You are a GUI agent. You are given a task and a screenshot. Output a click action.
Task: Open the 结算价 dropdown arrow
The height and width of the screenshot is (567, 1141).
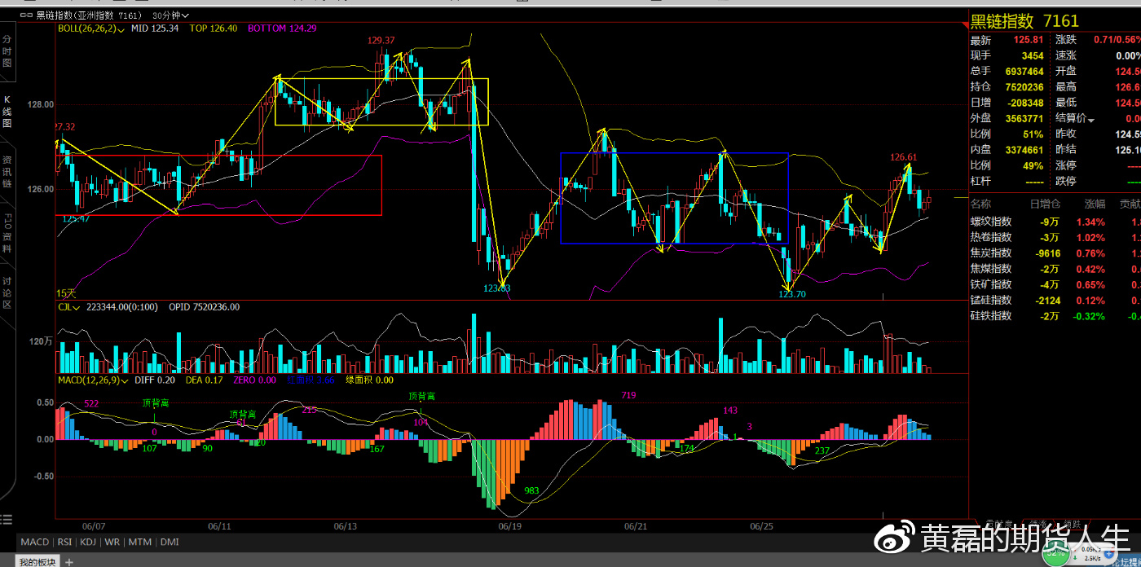[1091, 120]
